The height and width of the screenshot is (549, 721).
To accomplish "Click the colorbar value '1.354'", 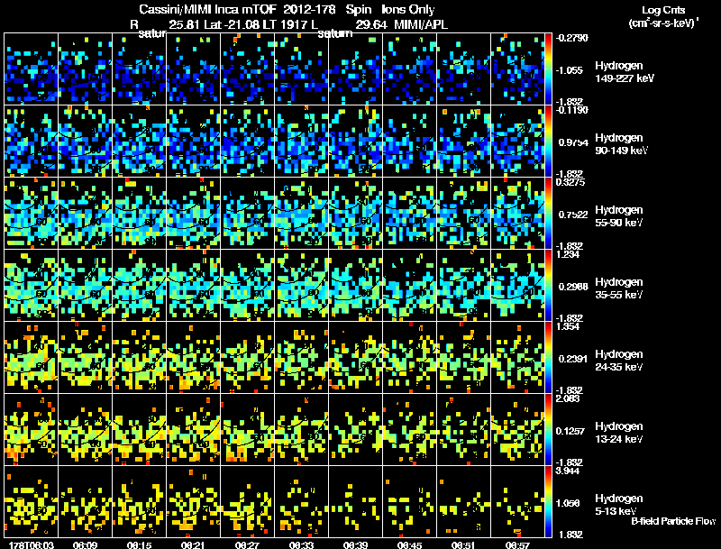I will (569, 327).
